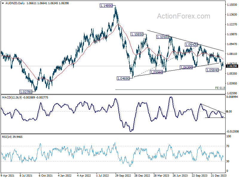This screenshot has width=239, height=179.
Task: Click the 21 Dec 2023 date label
Action: click(219, 176)
